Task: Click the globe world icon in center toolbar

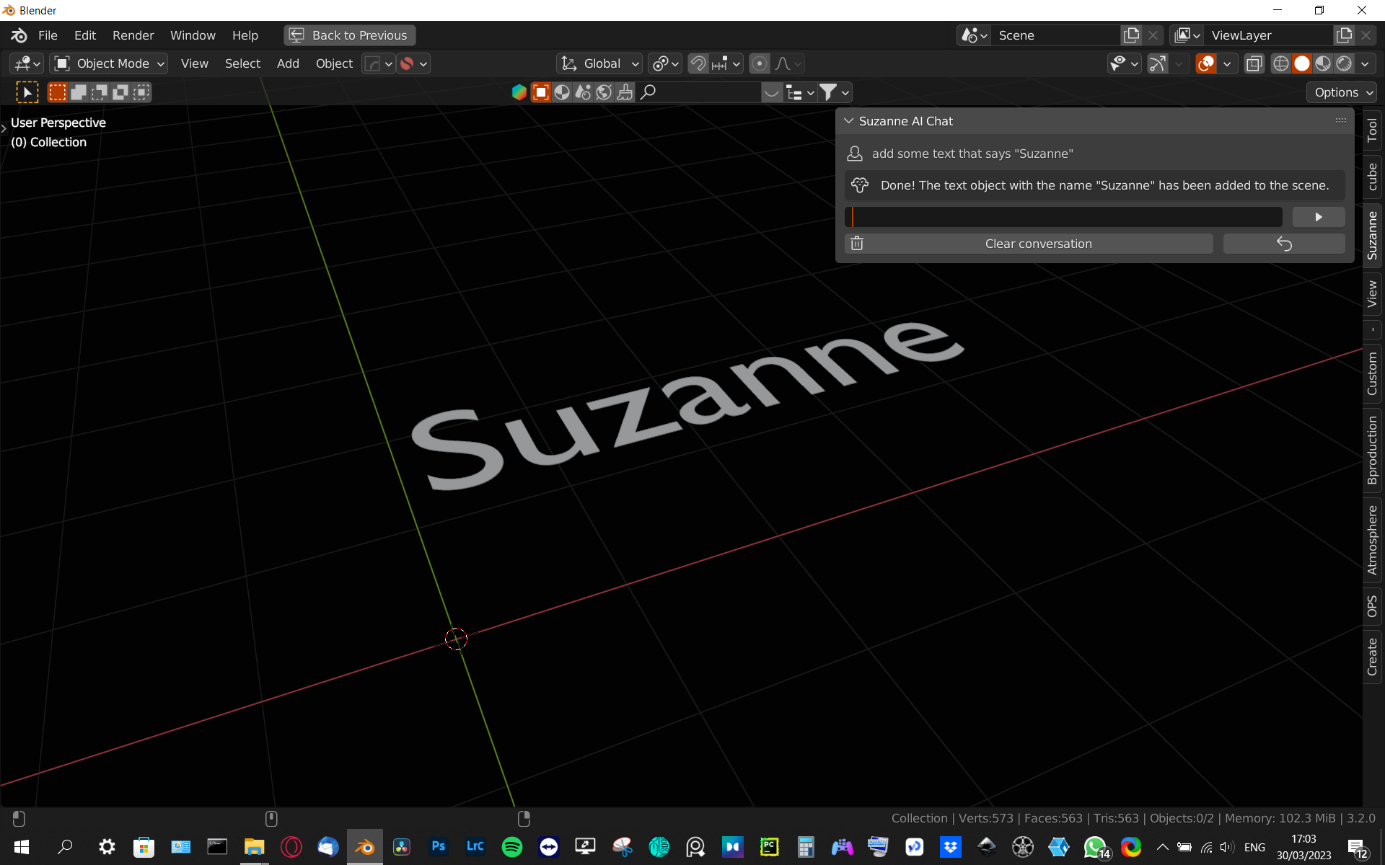Action: 604,92
